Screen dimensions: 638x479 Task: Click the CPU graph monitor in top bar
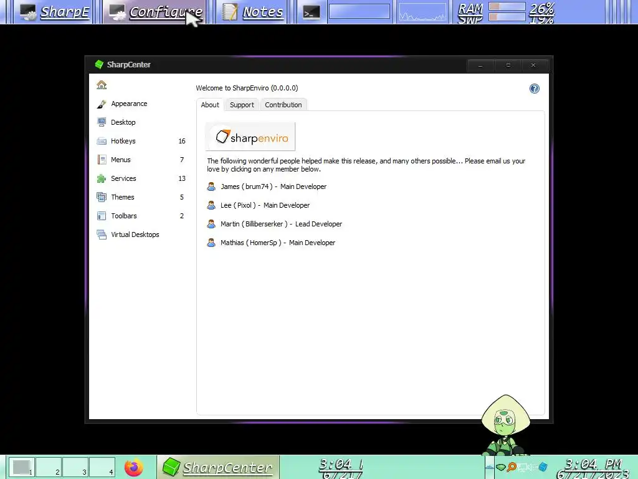pyautogui.click(x=422, y=12)
